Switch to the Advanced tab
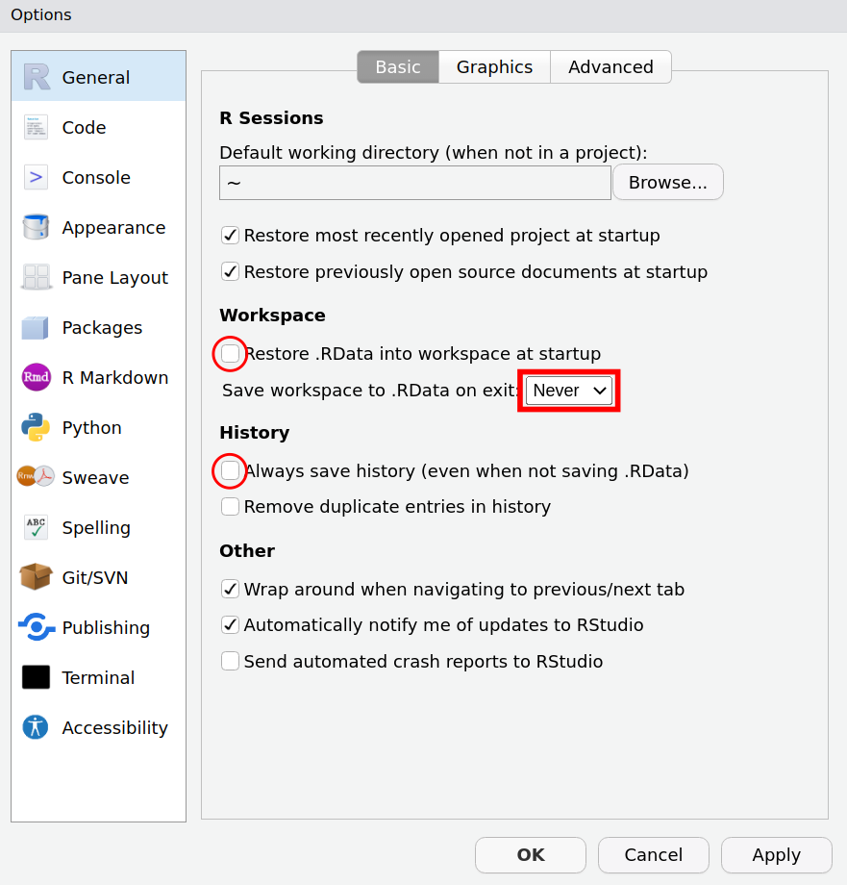847x885 pixels. point(610,67)
